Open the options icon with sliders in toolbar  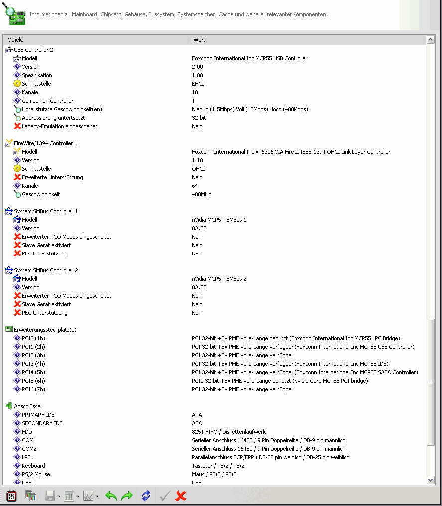pos(11,496)
